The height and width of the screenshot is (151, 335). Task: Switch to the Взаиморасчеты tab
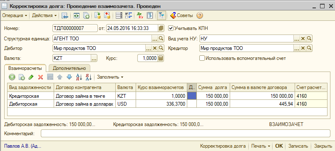coord(25,68)
